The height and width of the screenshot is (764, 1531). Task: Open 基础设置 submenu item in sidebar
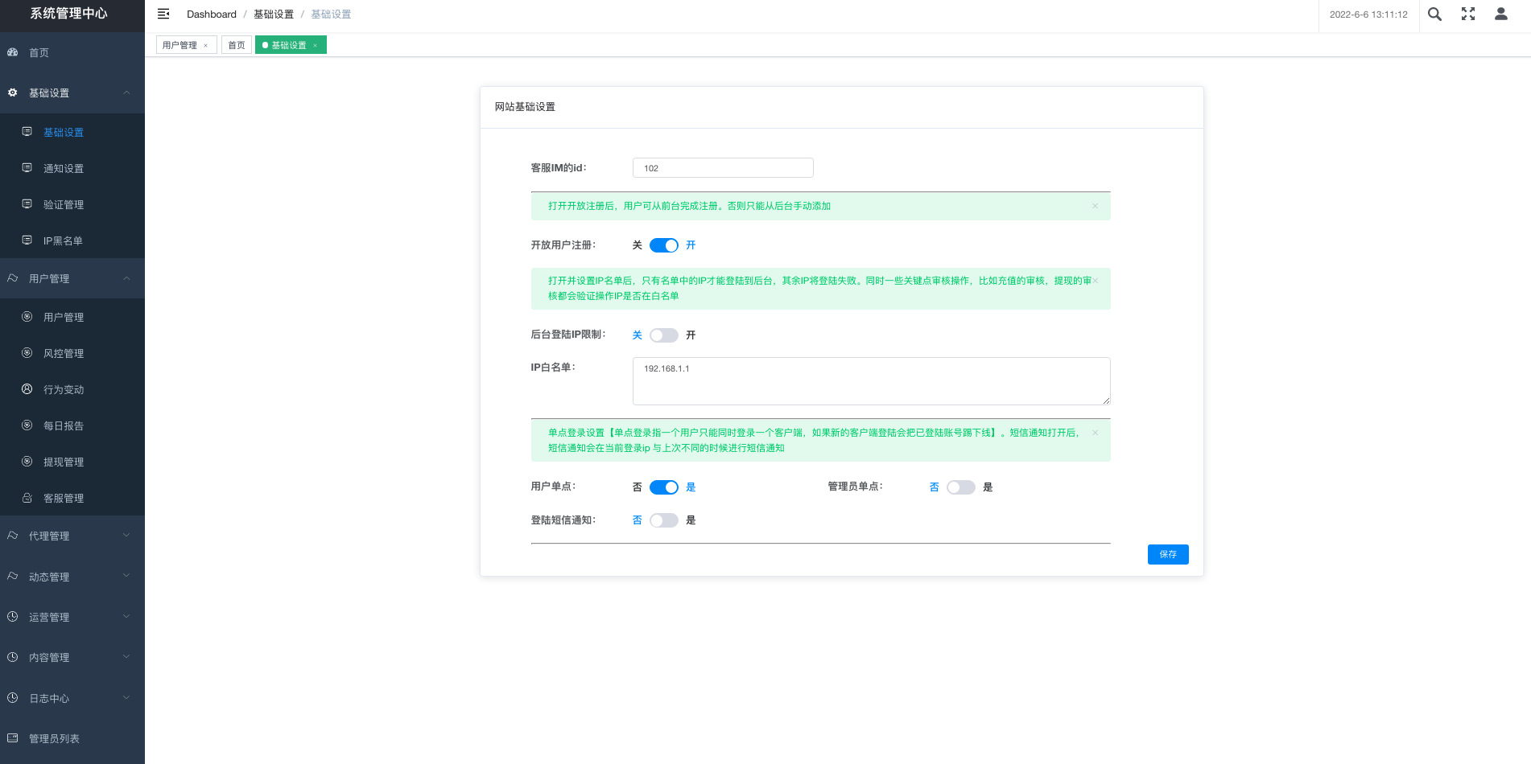tap(72, 132)
